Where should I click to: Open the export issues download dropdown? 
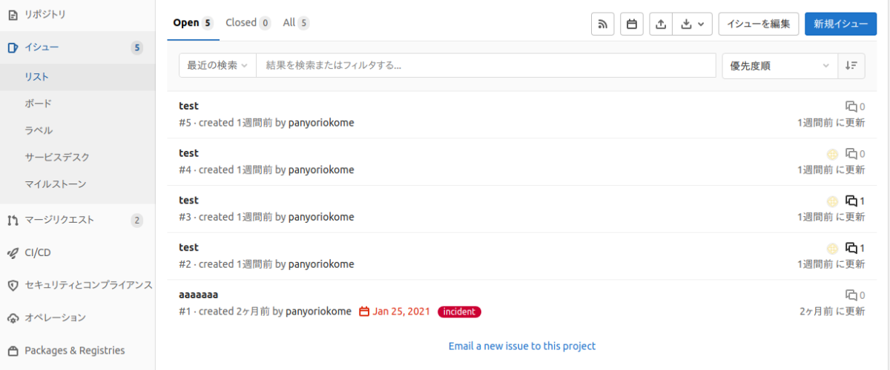(693, 24)
